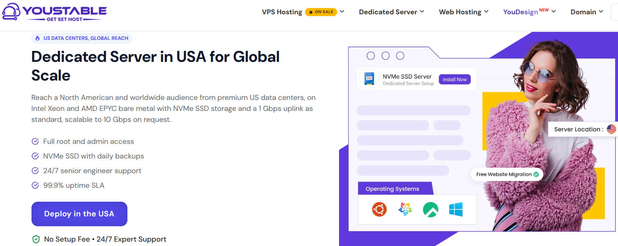Screen dimensions: 618x246
Task: Click the Windows operating system icon
Action: click(x=456, y=209)
